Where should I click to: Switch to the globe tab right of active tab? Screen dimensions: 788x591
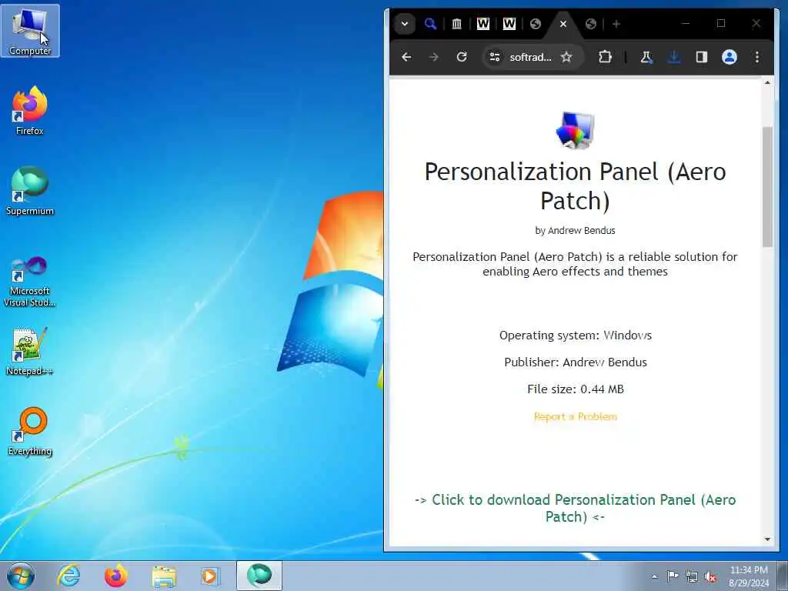pos(591,24)
